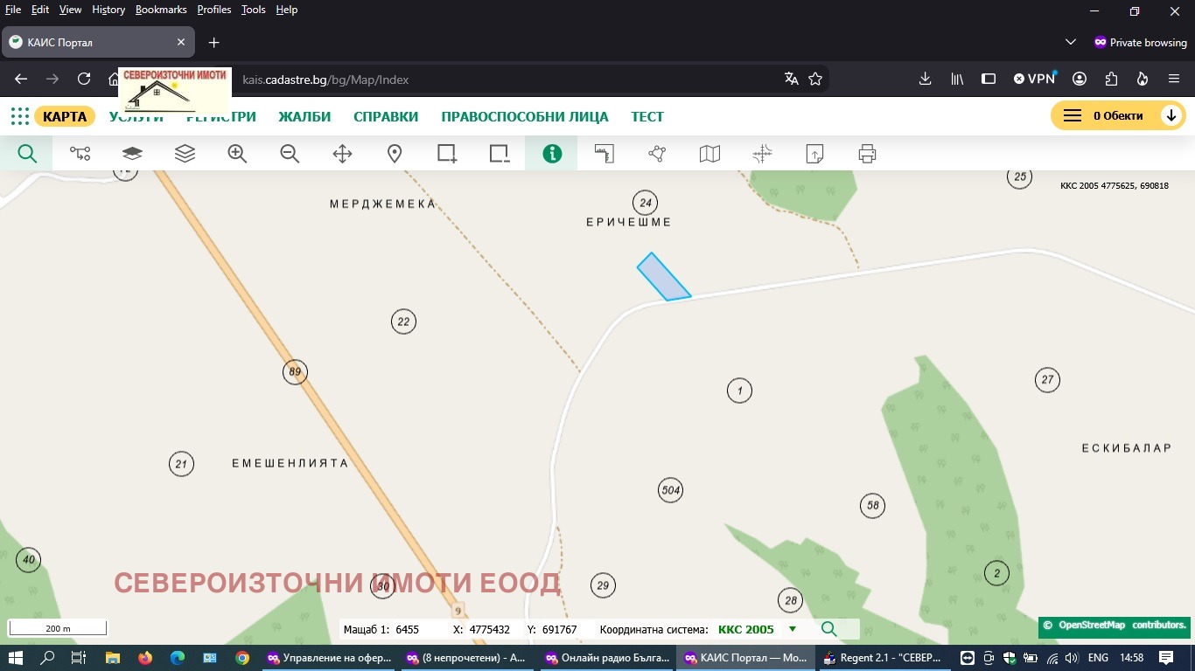The height and width of the screenshot is (671, 1195).
Task: Toggle the browser sidebar icon
Action: pyautogui.click(x=989, y=79)
